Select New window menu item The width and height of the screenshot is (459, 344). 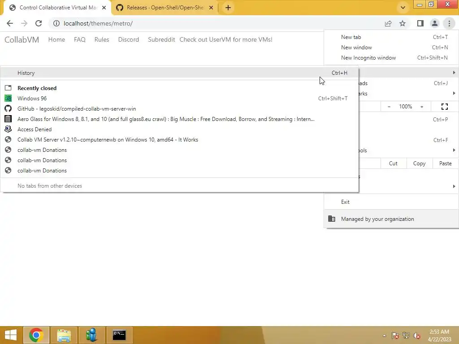(x=391, y=47)
